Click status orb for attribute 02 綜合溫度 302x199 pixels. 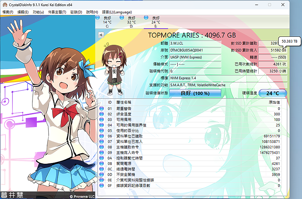coord(101,114)
